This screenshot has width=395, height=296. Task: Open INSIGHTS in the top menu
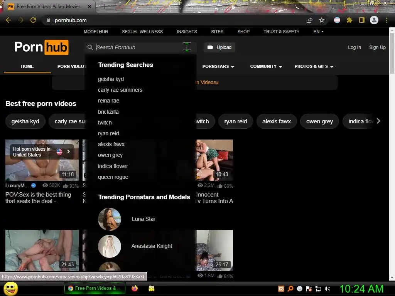pyautogui.click(x=187, y=32)
